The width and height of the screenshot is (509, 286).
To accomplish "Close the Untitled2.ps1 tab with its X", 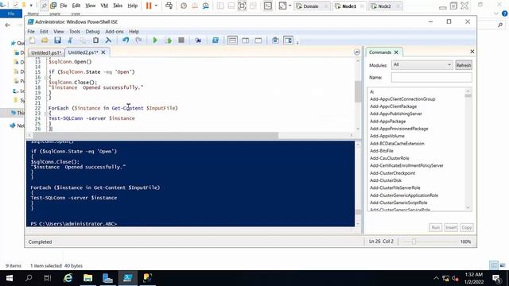I will tap(103, 52).
